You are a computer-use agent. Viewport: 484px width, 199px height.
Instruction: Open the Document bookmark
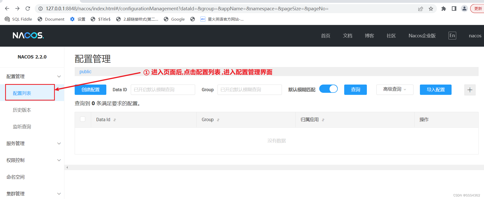pyautogui.click(x=51, y=19)
